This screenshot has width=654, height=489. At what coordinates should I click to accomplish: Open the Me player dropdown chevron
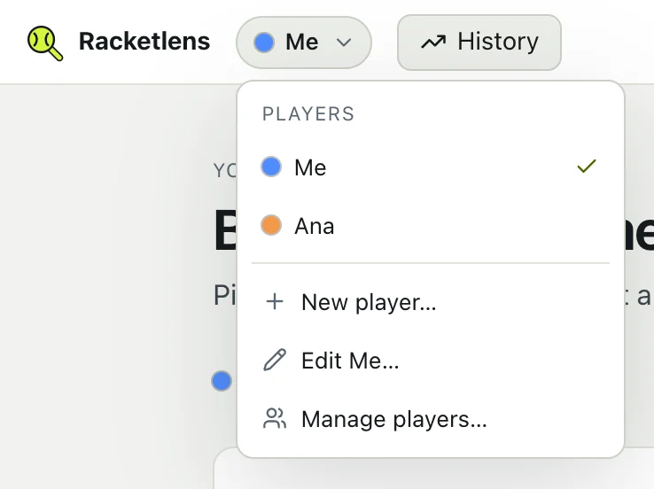[x=344, y=43]
